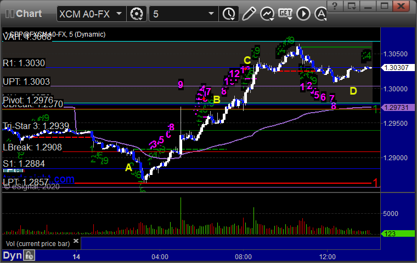Click the yellow B marker on chart
The height and width of the screenshot is (263, 417).
tap(217, 100)
